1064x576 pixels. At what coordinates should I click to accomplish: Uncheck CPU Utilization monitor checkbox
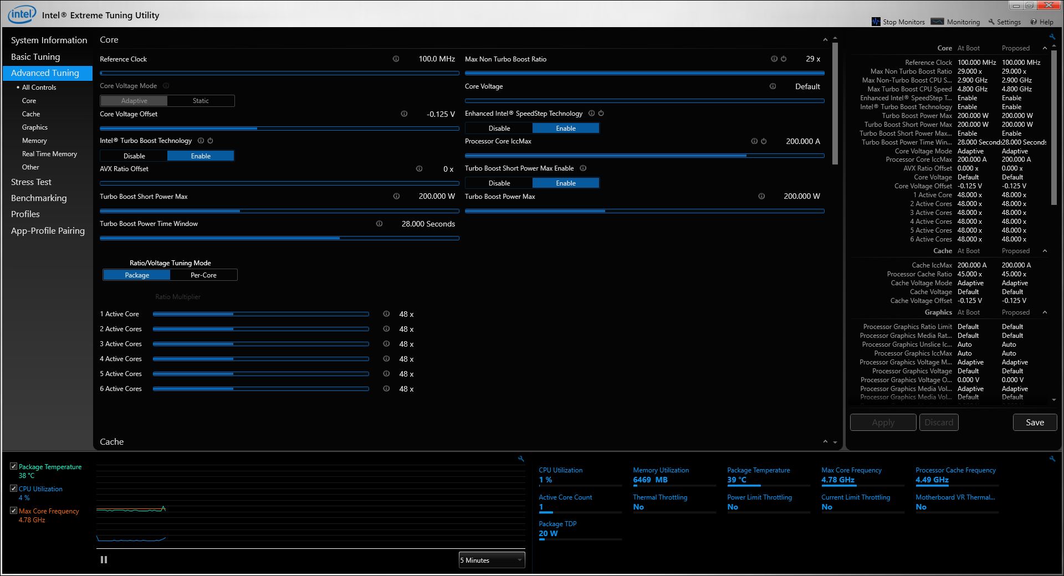click(x=13, y=488)
